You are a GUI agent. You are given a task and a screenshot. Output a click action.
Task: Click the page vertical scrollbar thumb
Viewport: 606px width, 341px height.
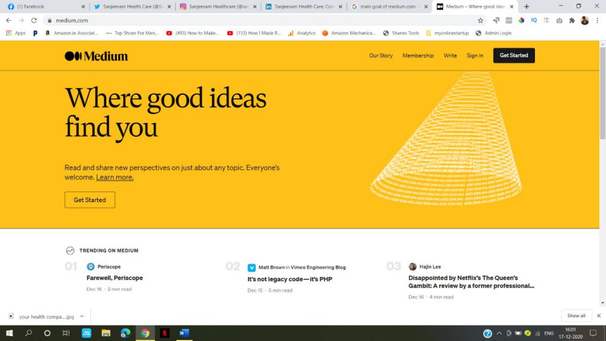(602, 93)
